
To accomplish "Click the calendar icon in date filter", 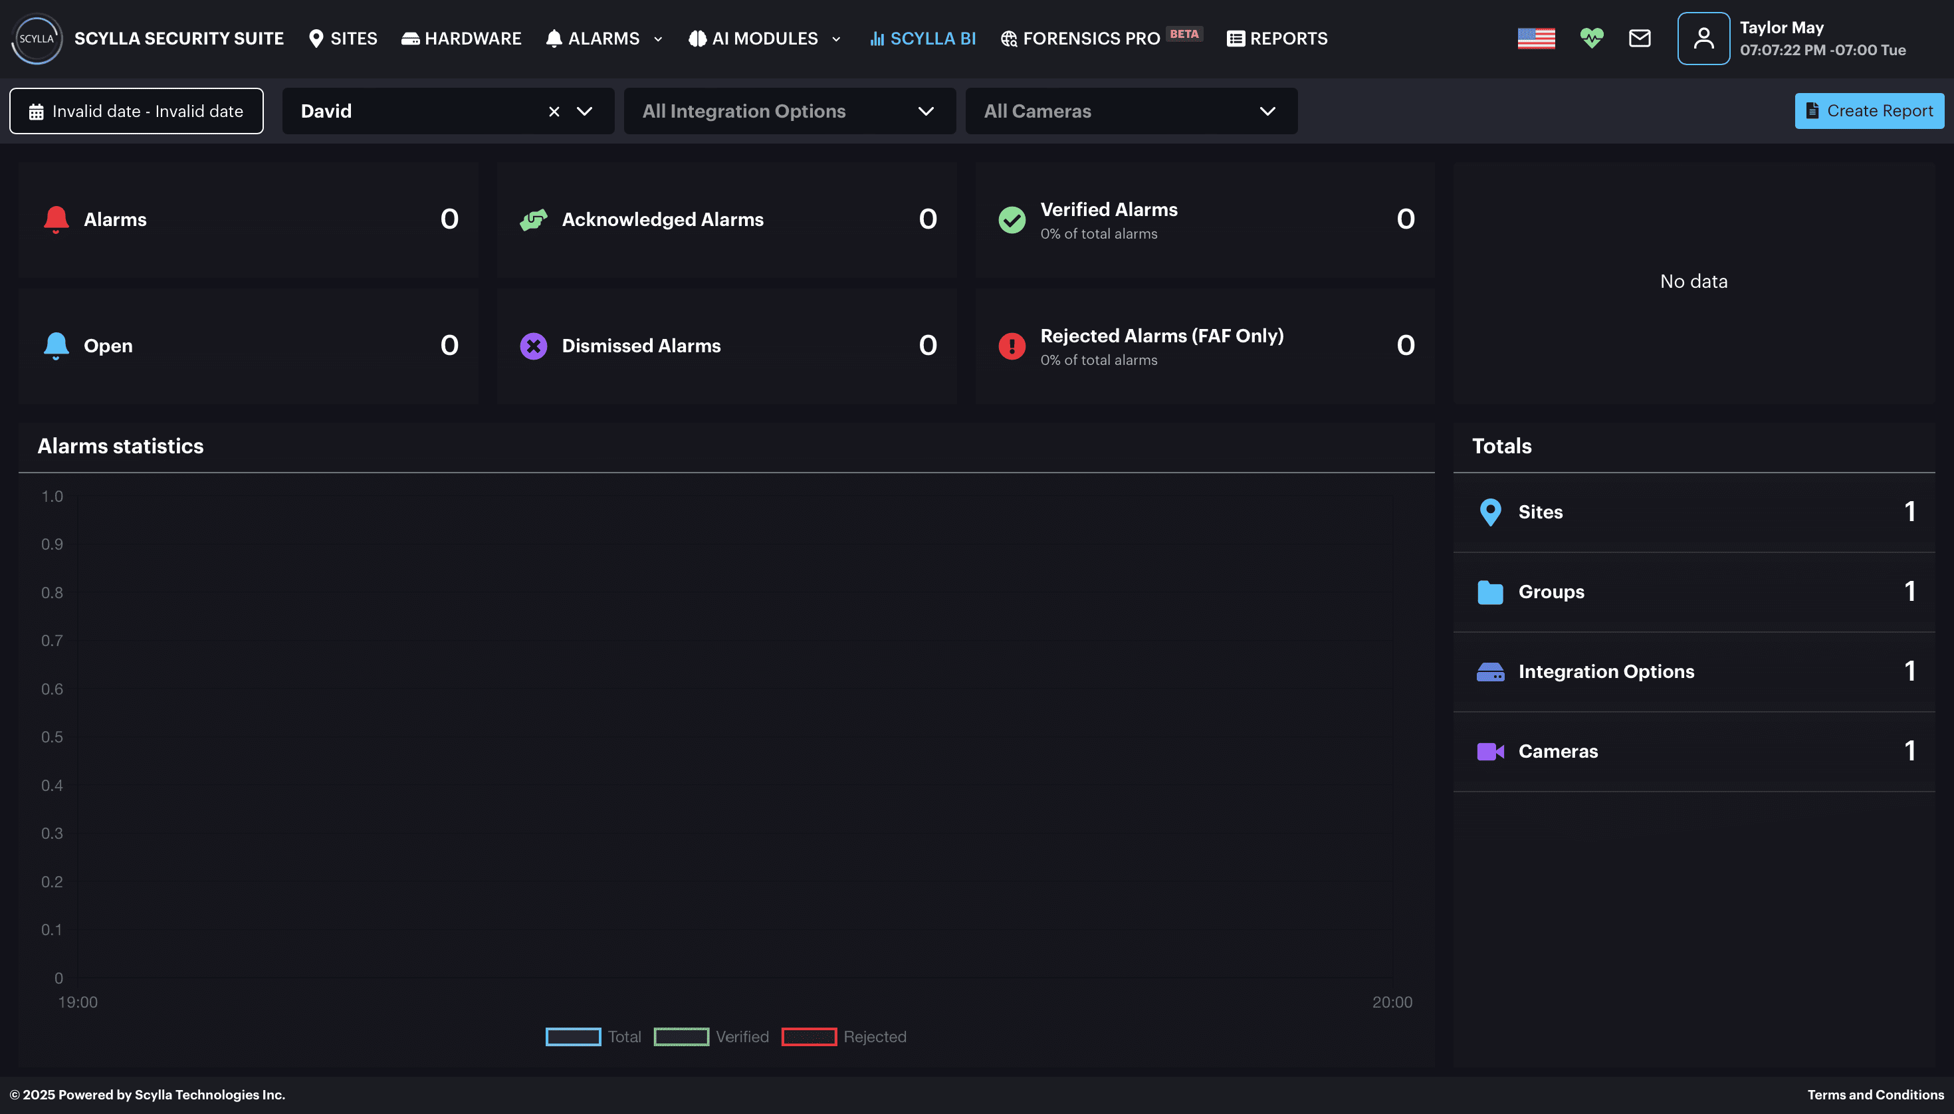I will click(36, 112).
